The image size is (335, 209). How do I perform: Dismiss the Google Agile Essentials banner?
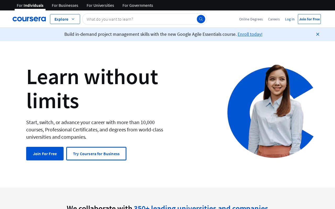318,34
